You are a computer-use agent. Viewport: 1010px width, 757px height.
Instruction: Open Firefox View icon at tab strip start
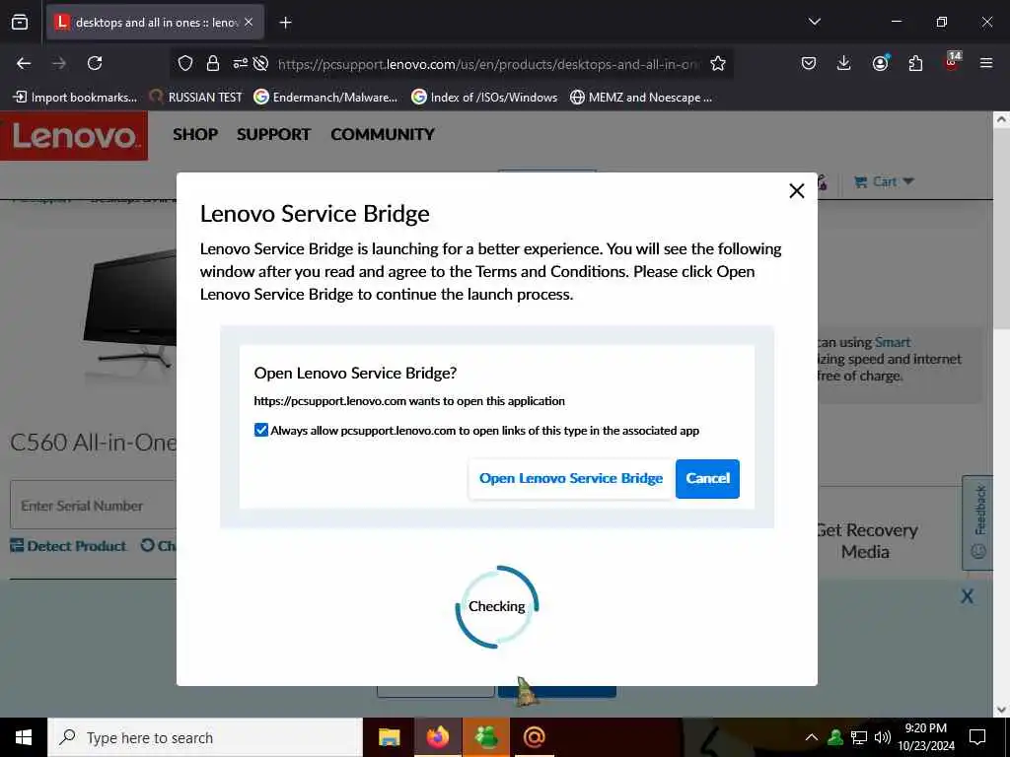20,23
